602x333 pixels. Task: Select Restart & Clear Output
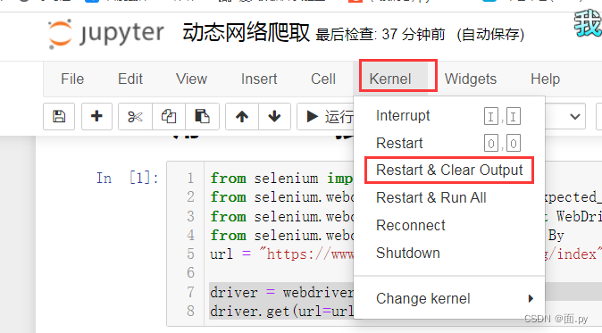pyautogui.click(x=449, y=170)
